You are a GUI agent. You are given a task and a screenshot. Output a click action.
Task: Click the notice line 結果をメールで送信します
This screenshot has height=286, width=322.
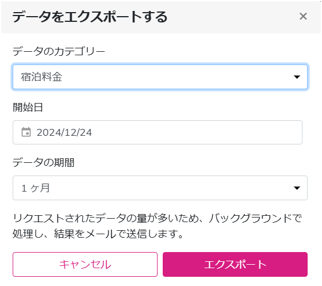(x=118, y=234)
